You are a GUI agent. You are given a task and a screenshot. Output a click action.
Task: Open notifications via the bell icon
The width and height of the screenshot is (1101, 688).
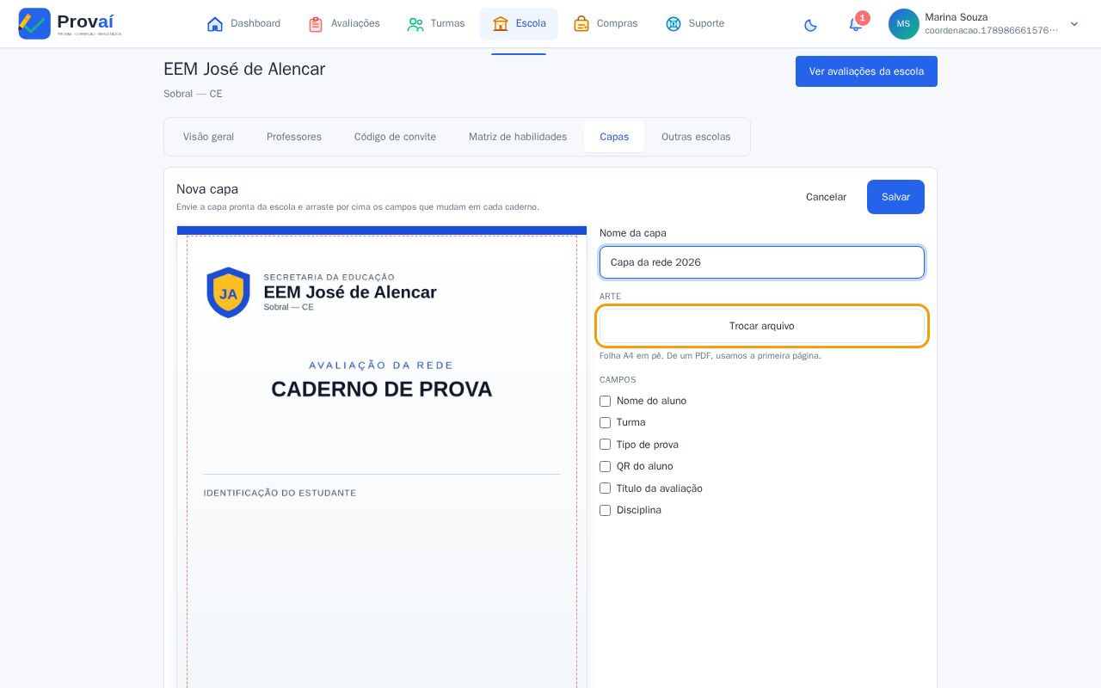855,24
